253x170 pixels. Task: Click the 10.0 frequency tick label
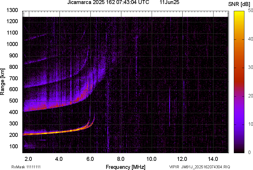151,159
